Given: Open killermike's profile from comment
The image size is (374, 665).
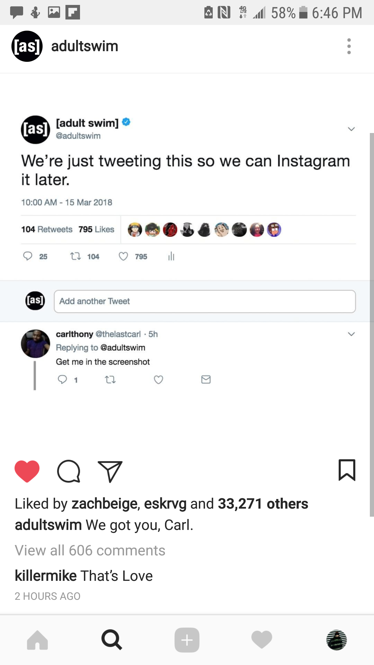Looking at the screenshot, I should (46, 576).
